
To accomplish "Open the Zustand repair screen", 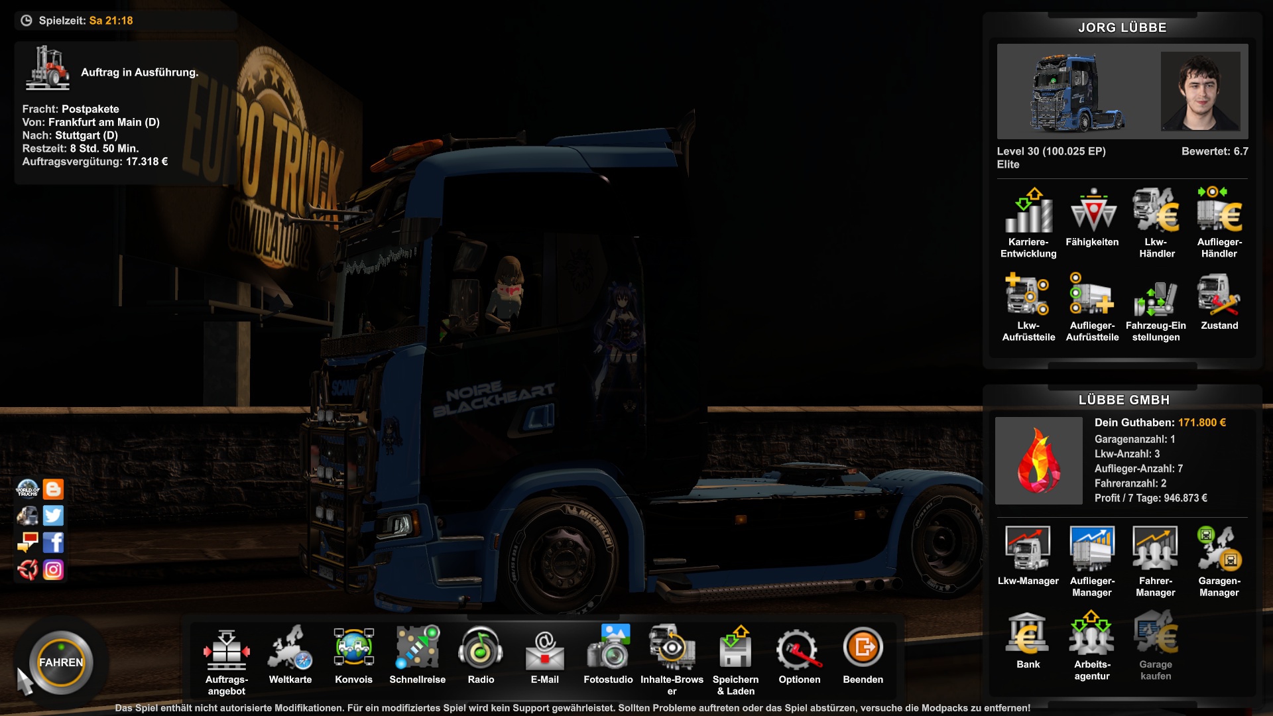I will click(x=1220, y=302).
